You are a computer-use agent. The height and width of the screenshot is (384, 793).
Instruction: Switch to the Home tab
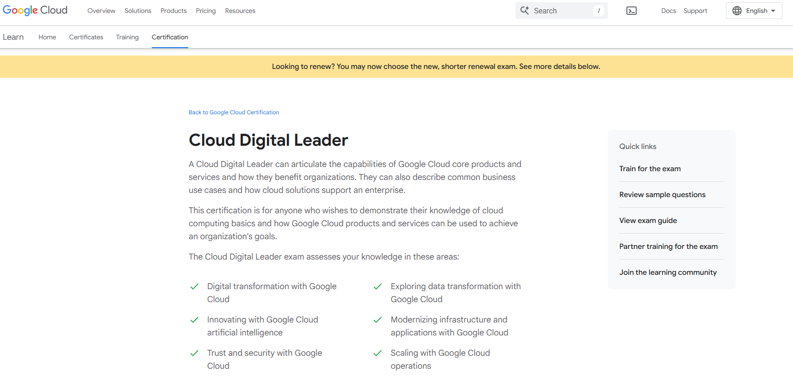click(x=47, y=37)
